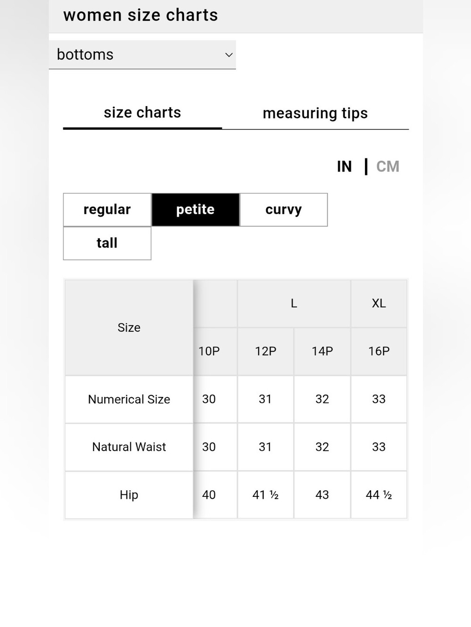This screenshot has width=471, height=627.
Task: Choose the regular fit button
Action: pos(107,210)
